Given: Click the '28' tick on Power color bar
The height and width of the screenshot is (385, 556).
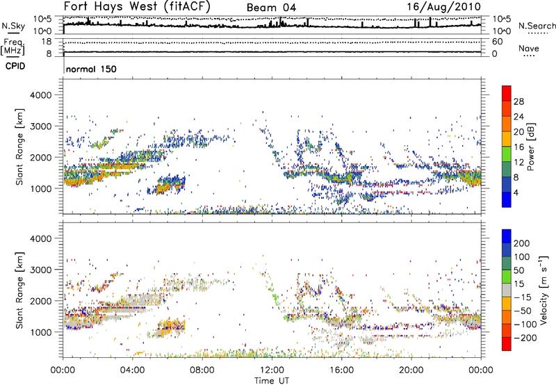Looking at the screenshot, I should [518, 101].
